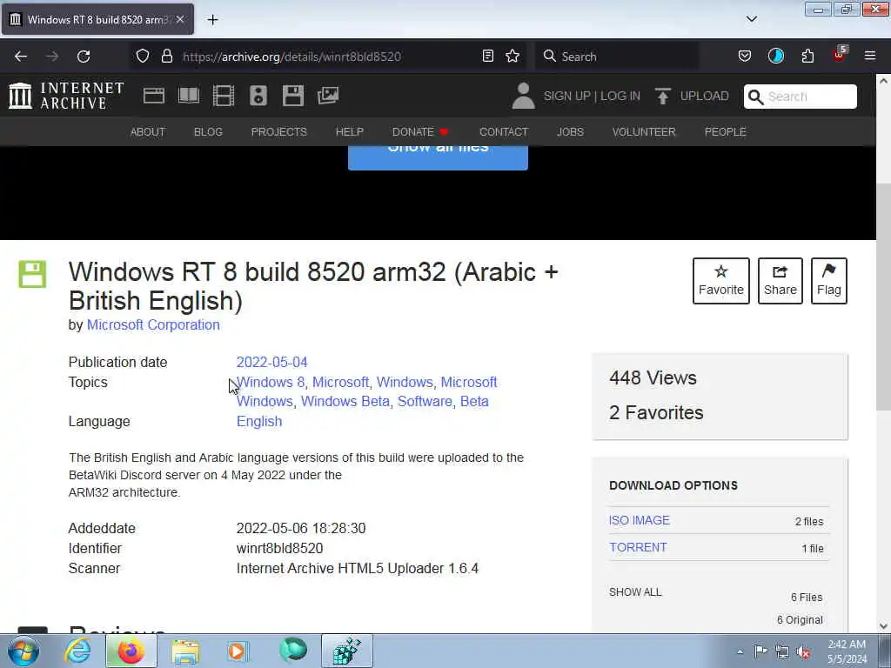Viewport: 891px width, 668px height.
Task: Open the tracking protection shield icon
Action: click(143, 56)
